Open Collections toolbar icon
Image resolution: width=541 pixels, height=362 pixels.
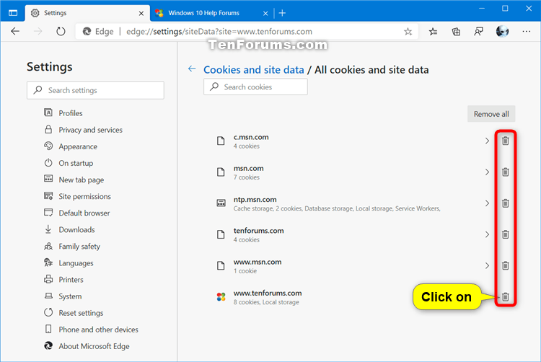coord(456,32)
